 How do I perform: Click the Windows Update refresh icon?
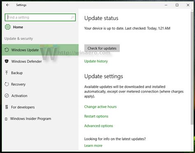coord(7,50)
